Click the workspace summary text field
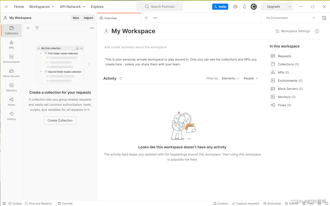330x206 pixels. click(x=135, y=47)
